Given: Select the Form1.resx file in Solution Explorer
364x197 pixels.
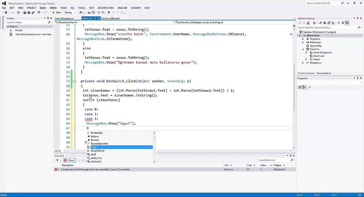Looking at the screenshot, I should pos(319,56).
